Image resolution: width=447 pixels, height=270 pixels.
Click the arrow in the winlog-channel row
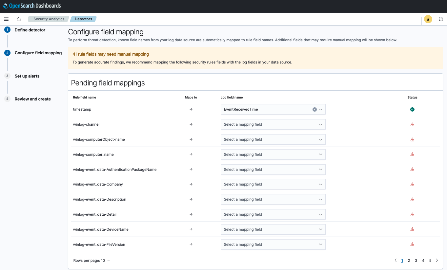(191, 124)
